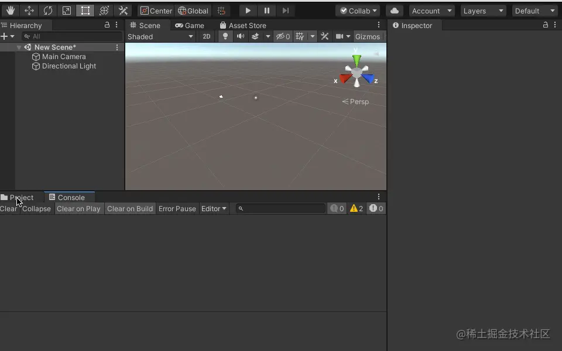Open New Scene context menu dots
Image resolution: width=562 pixels, height=351 pixels.
pos(117,47)
